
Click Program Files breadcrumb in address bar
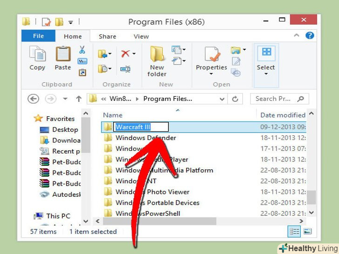[x=168, y=99]
